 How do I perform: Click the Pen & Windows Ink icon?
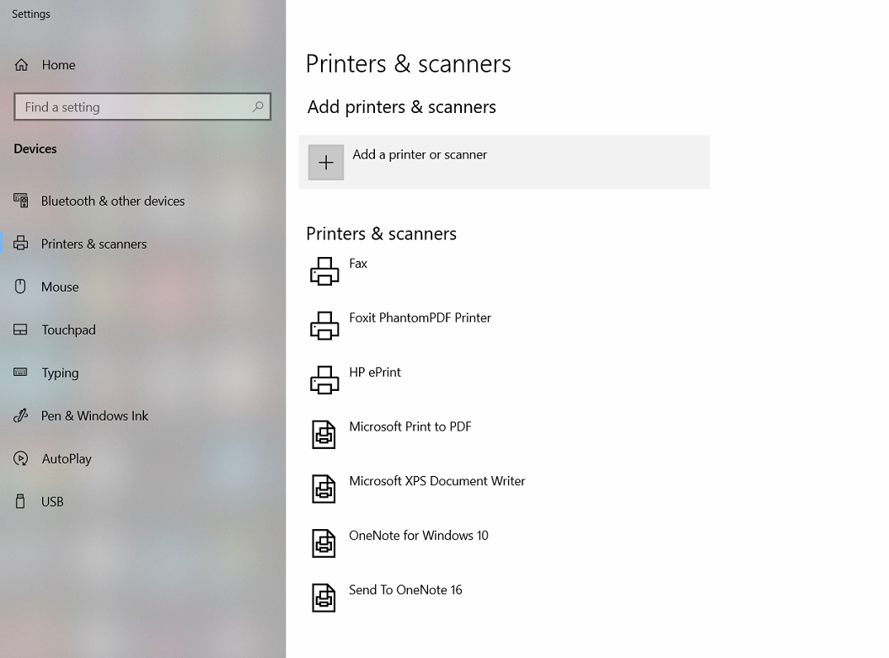[x=20, y=416]
